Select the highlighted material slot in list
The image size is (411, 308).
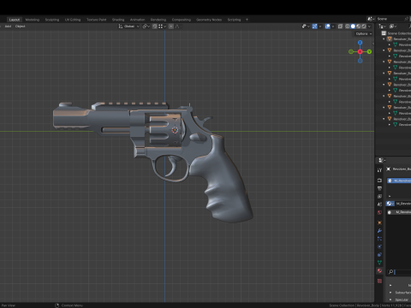tap(399, 181)
